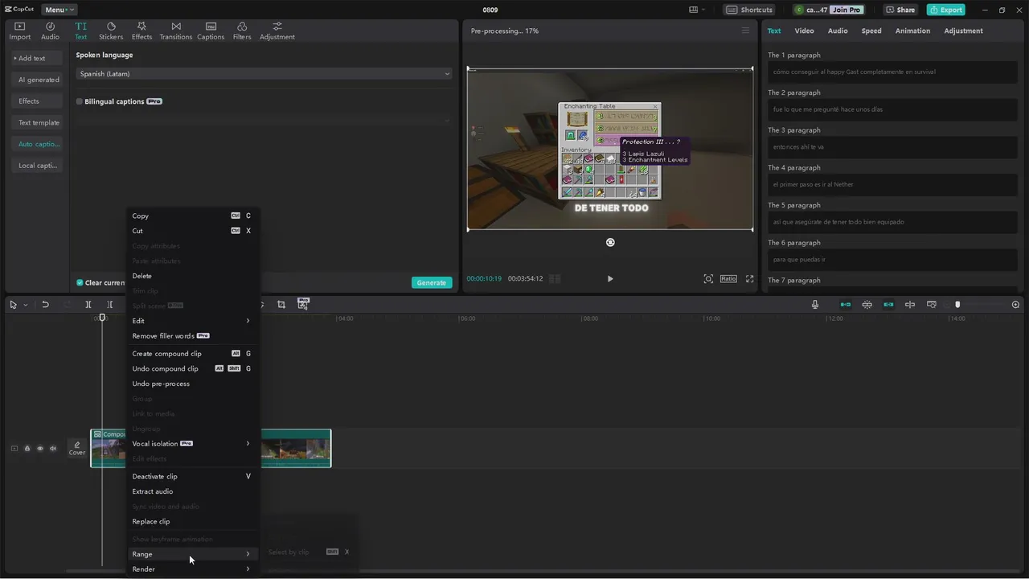Lock the main video track
This screenshot has height=579, width=1029.
coord(27,449)
